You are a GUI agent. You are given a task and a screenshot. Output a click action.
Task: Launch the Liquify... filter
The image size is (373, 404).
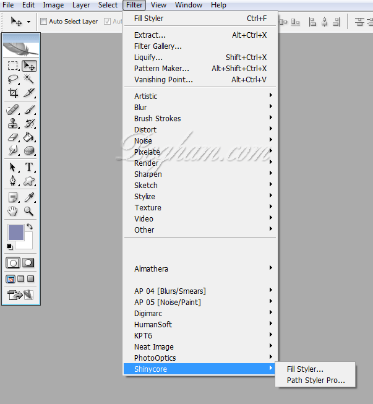click(x=200, y=57)
